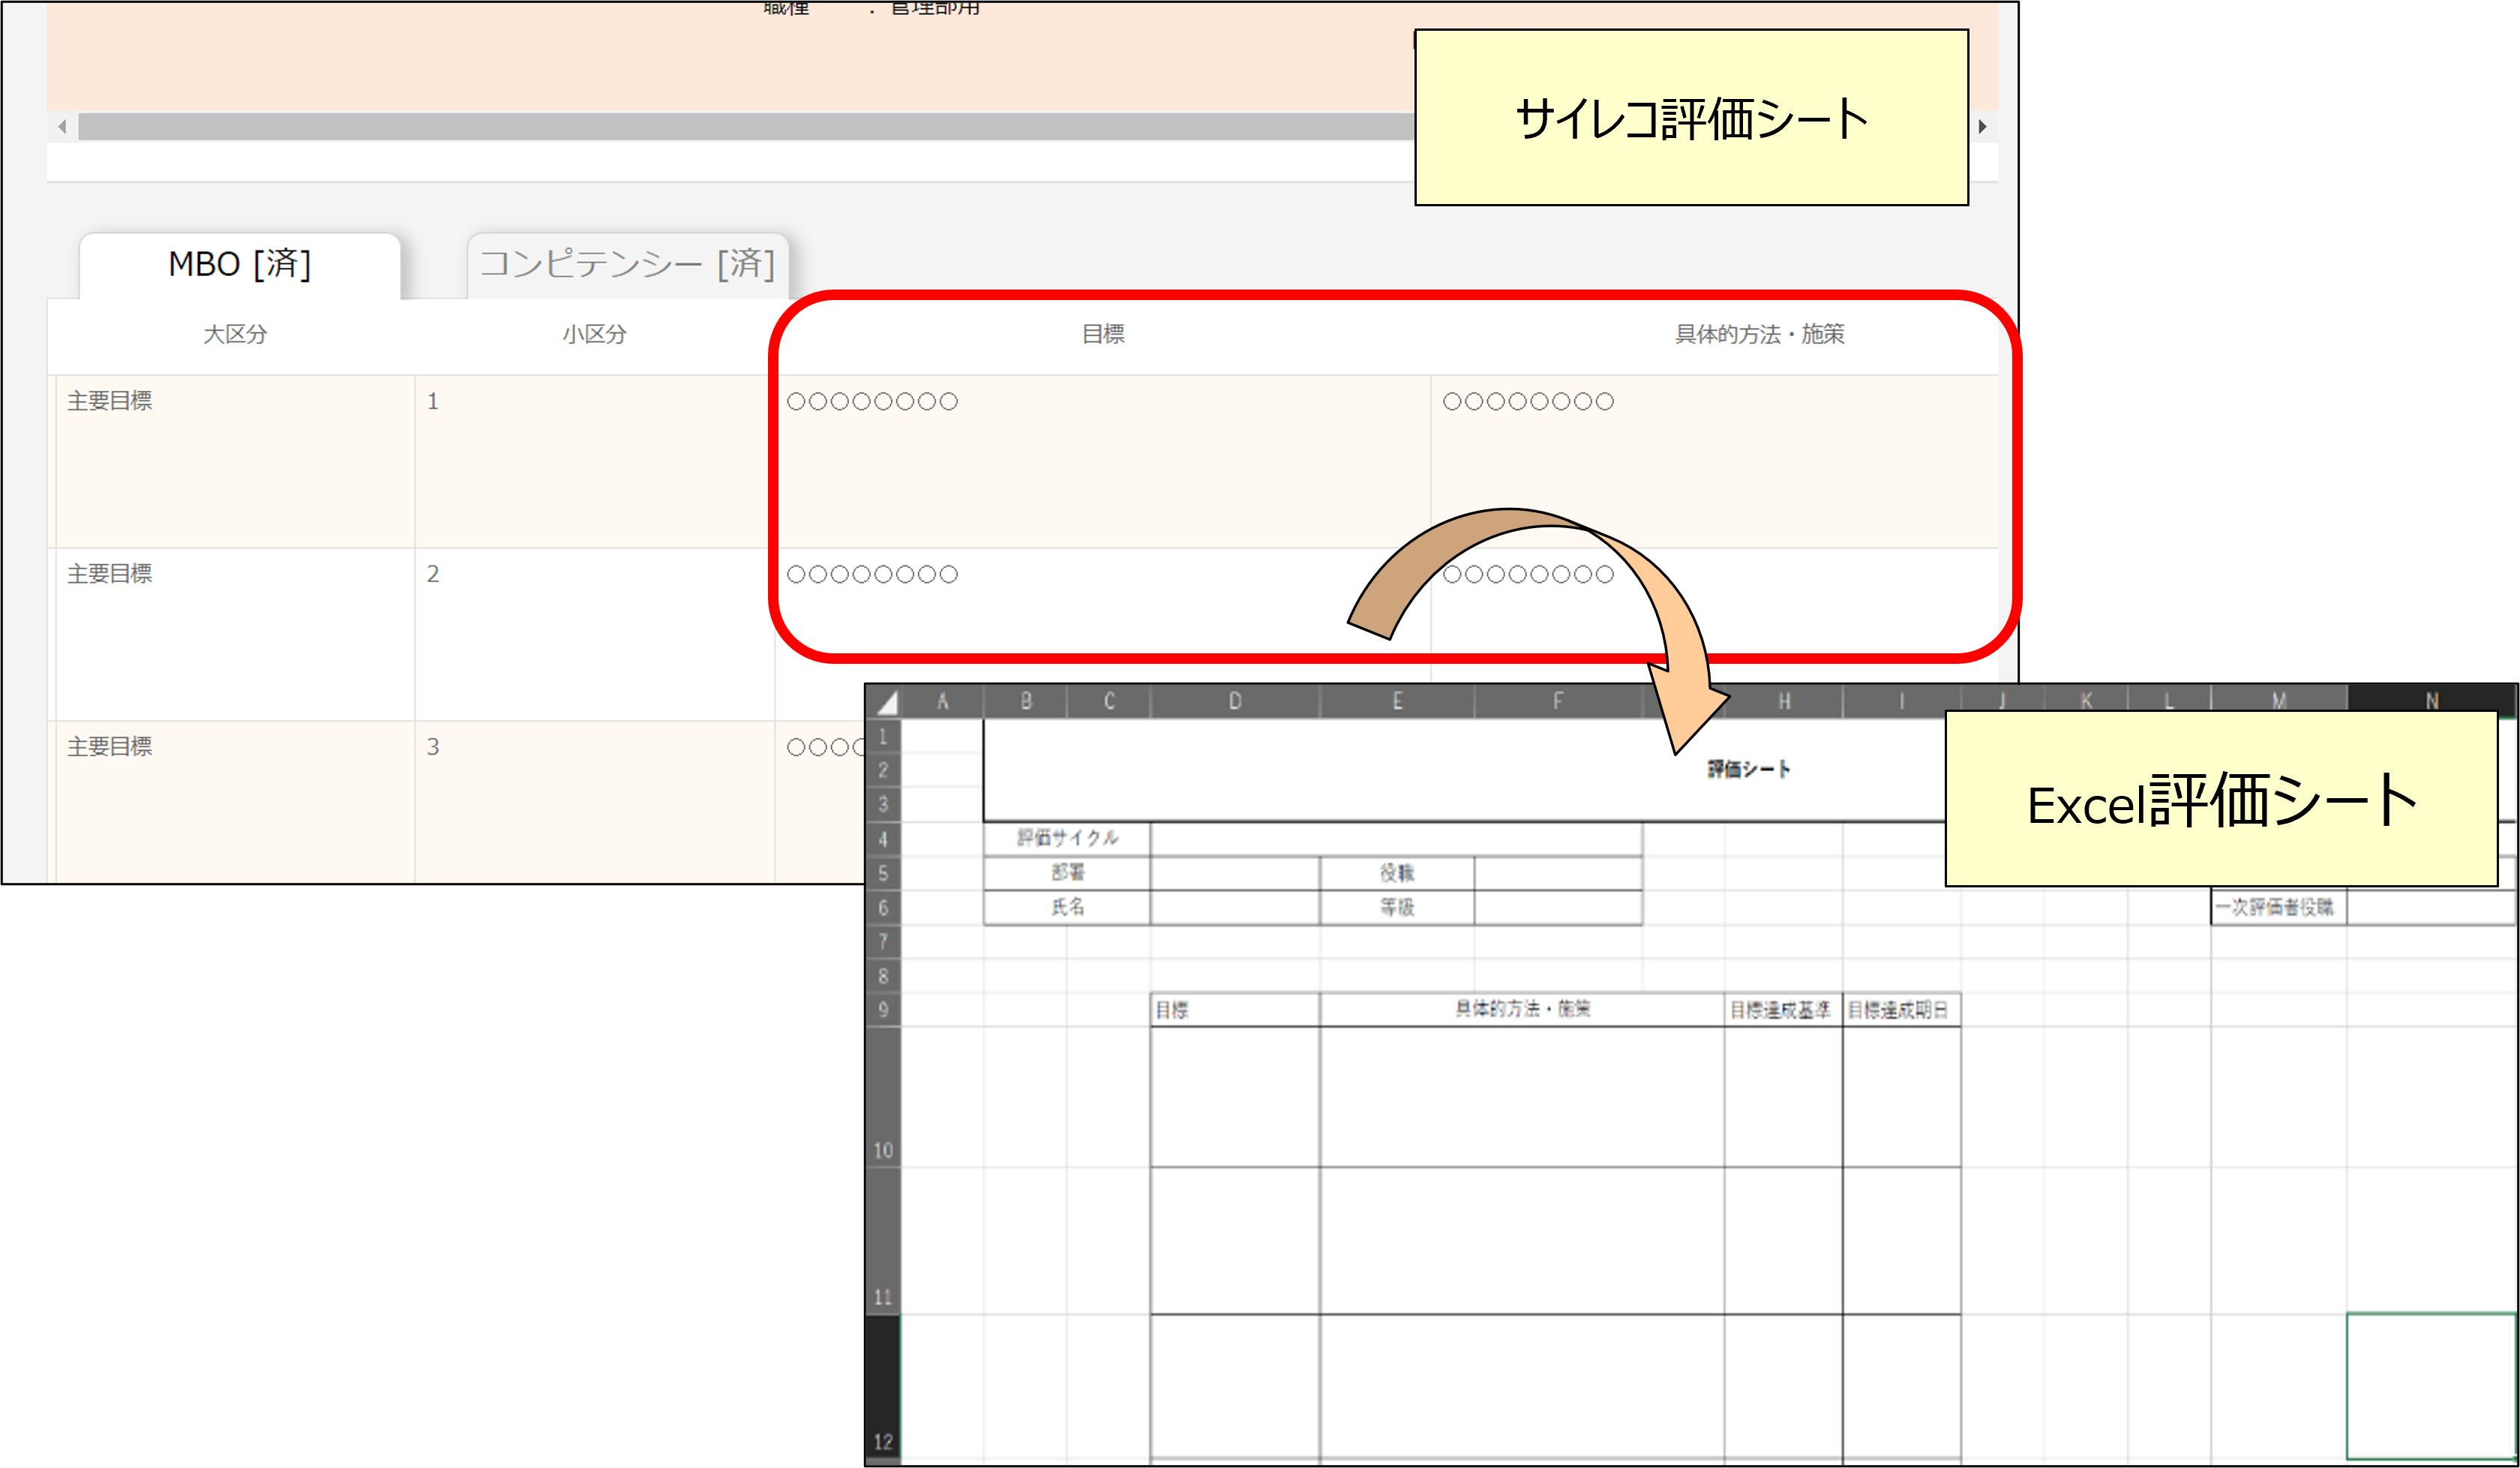Viewport: 2520px width, 1468px height.
Task: Select Excel column E header
Action: click(1396, 702)
